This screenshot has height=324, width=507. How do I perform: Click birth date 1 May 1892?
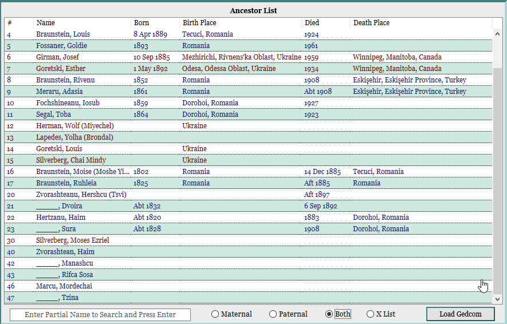point(151,69)
